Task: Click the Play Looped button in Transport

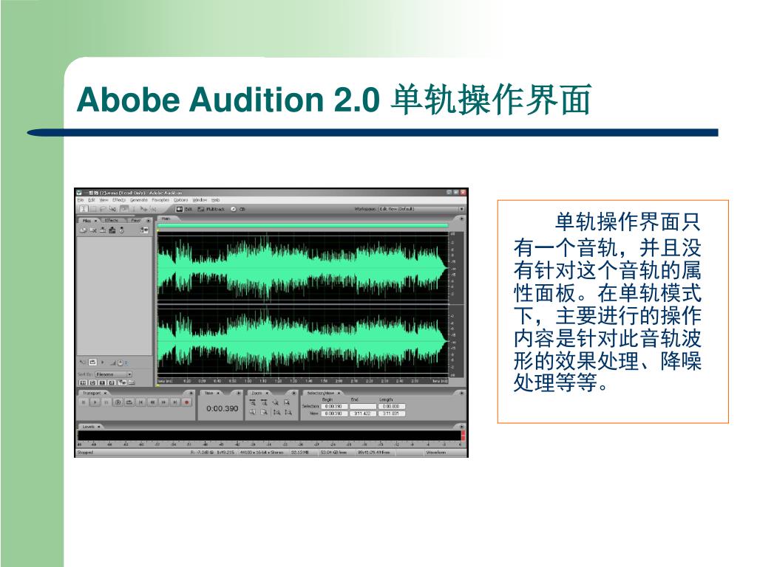Action: pos(129,402)
